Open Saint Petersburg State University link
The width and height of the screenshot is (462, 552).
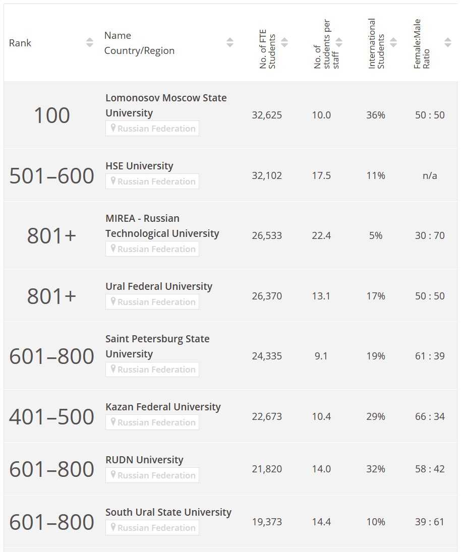157,346
